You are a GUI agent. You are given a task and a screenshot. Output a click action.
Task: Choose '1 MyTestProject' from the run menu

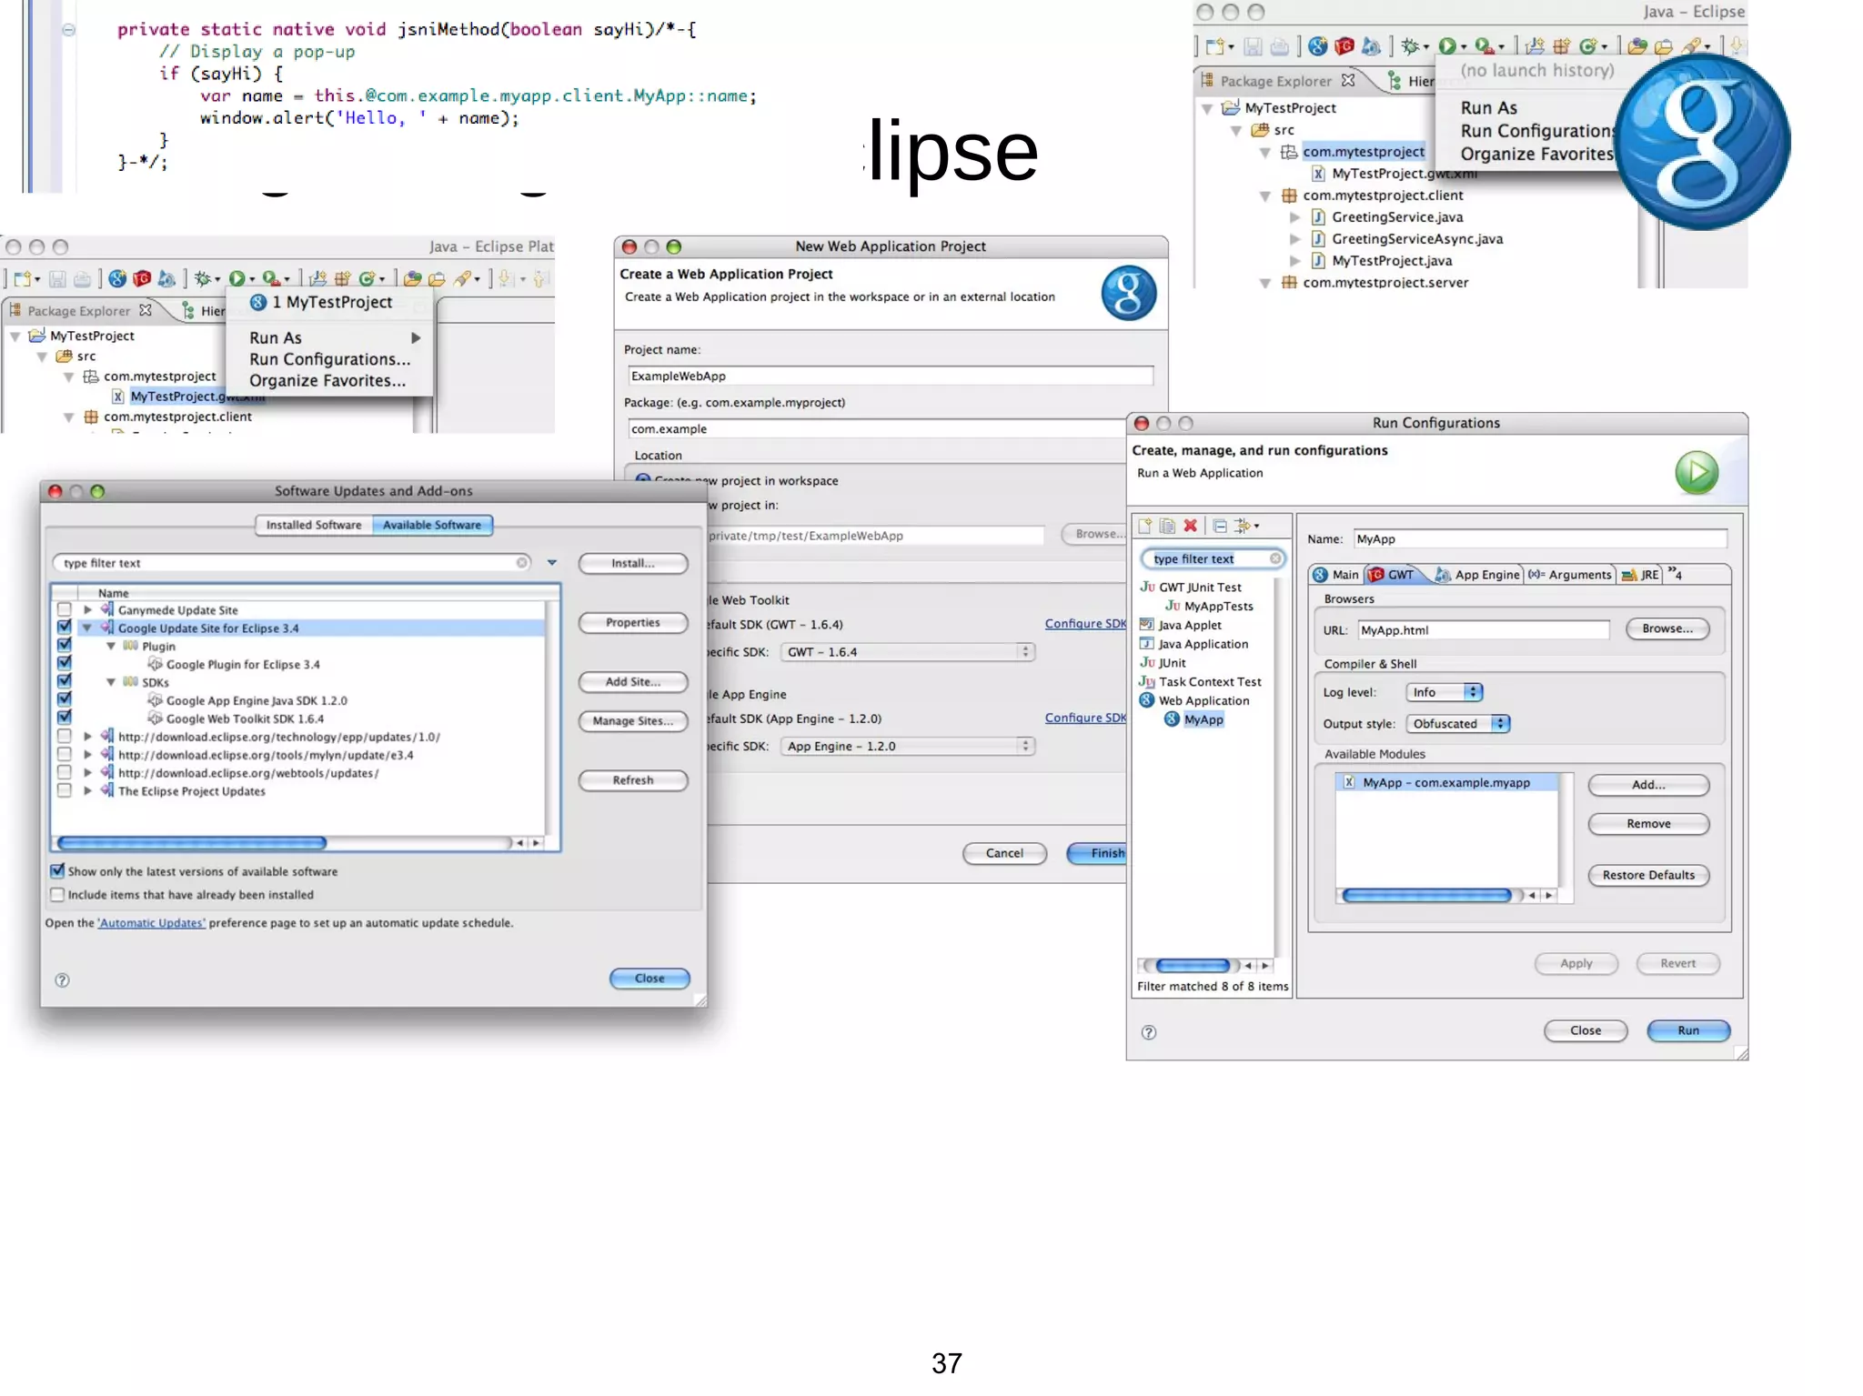322,302
